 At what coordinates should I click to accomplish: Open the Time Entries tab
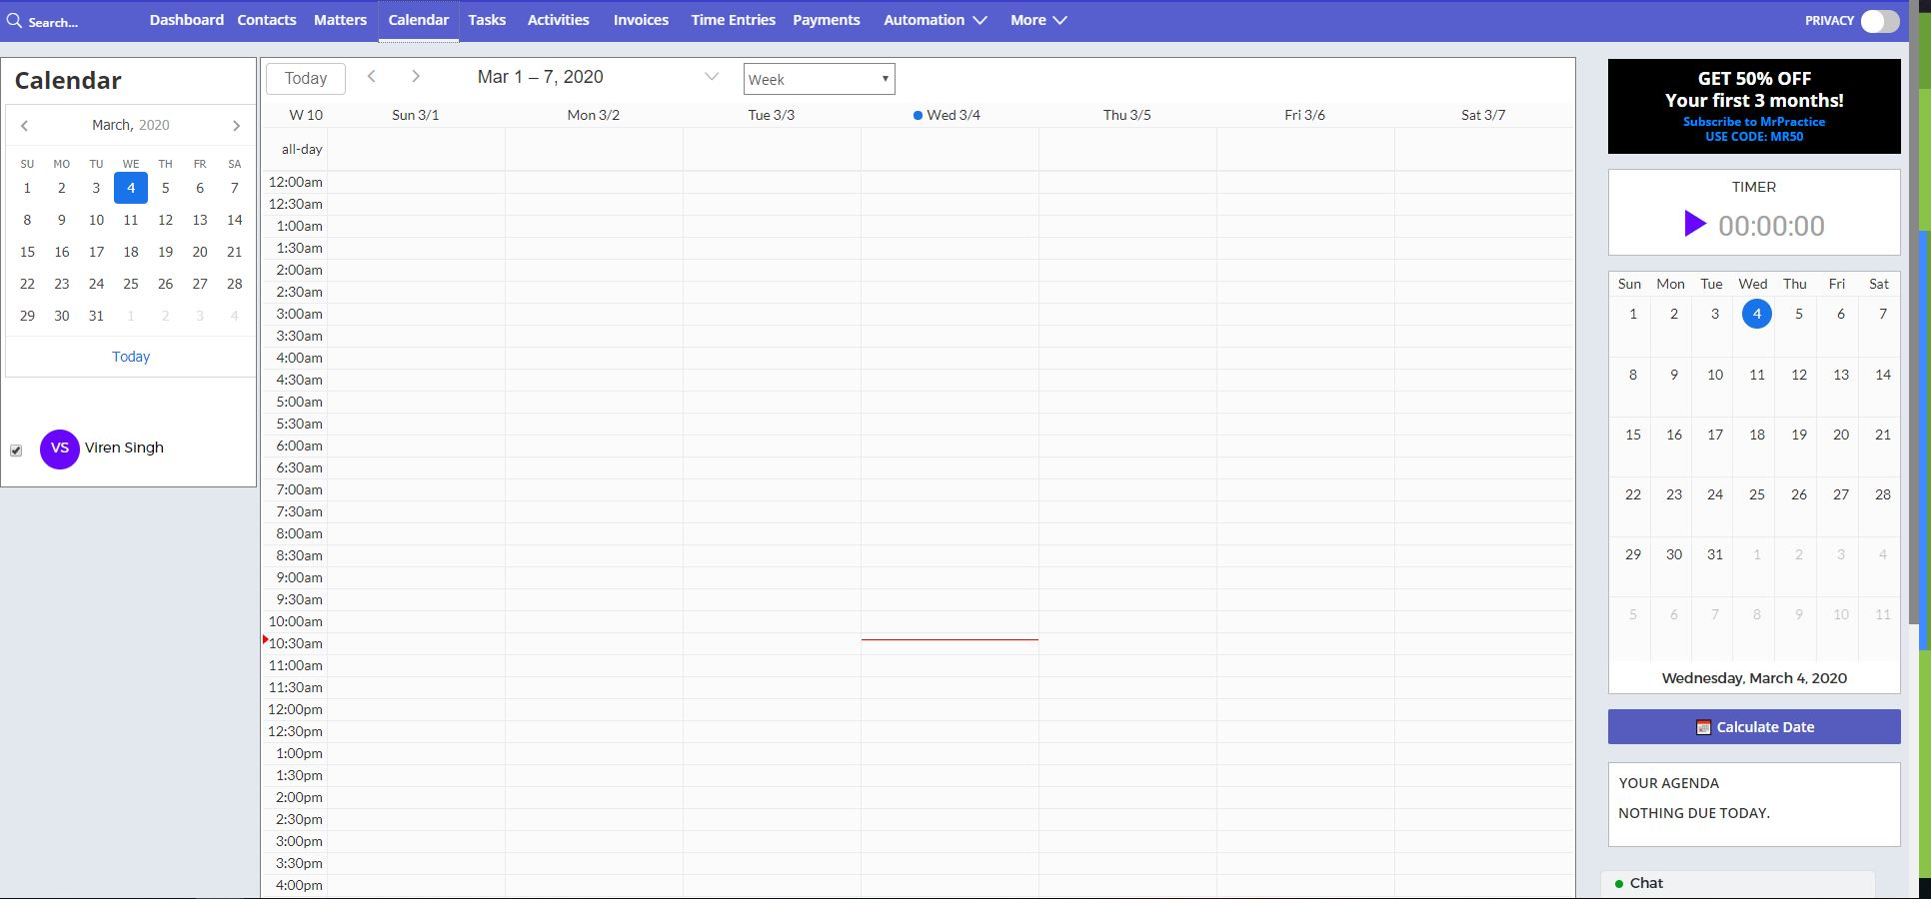pos(733,20)
